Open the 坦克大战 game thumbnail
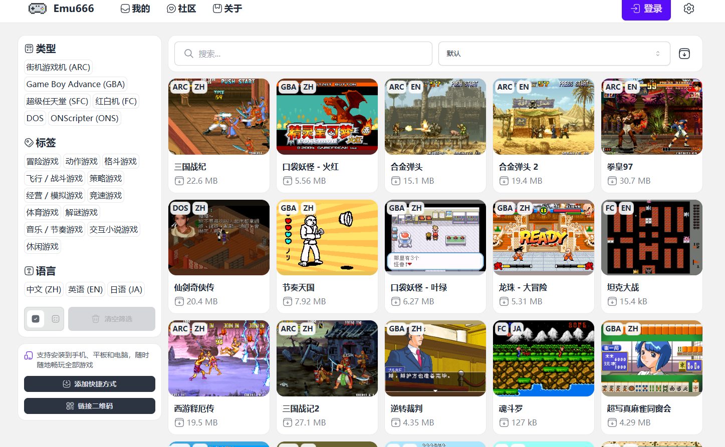Viewport: 725px width, 447px height. (652, 237)
